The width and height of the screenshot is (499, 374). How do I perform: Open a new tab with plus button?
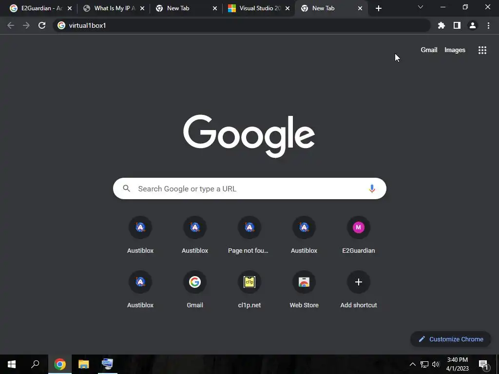point(378,9)
